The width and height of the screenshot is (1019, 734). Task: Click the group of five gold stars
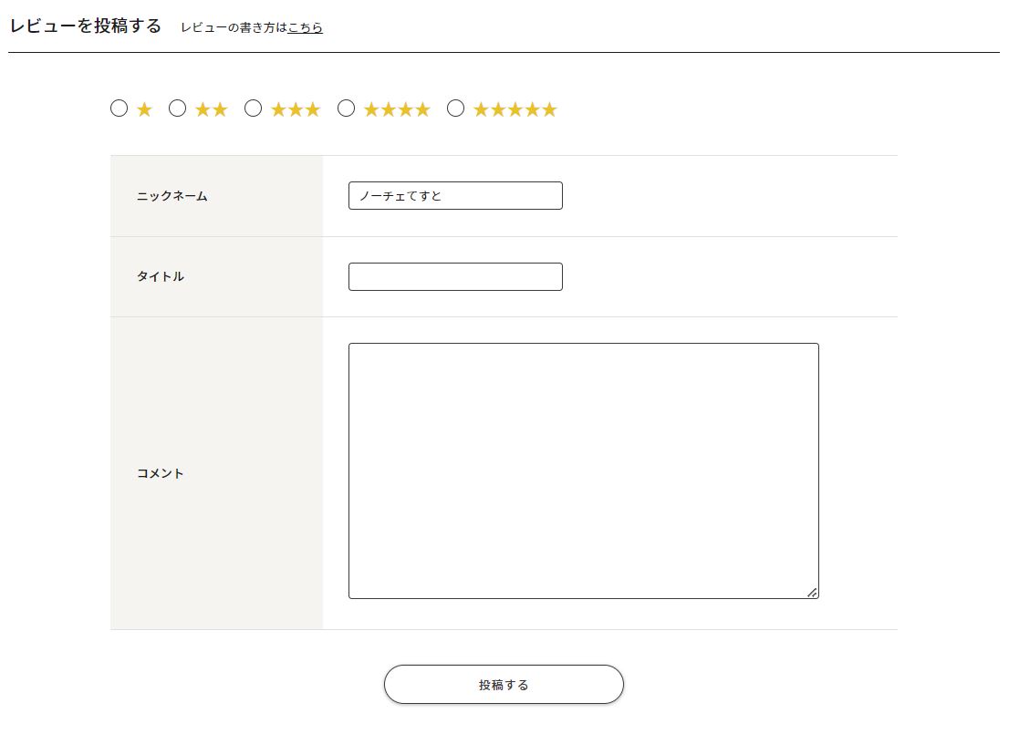coord(515,109)
